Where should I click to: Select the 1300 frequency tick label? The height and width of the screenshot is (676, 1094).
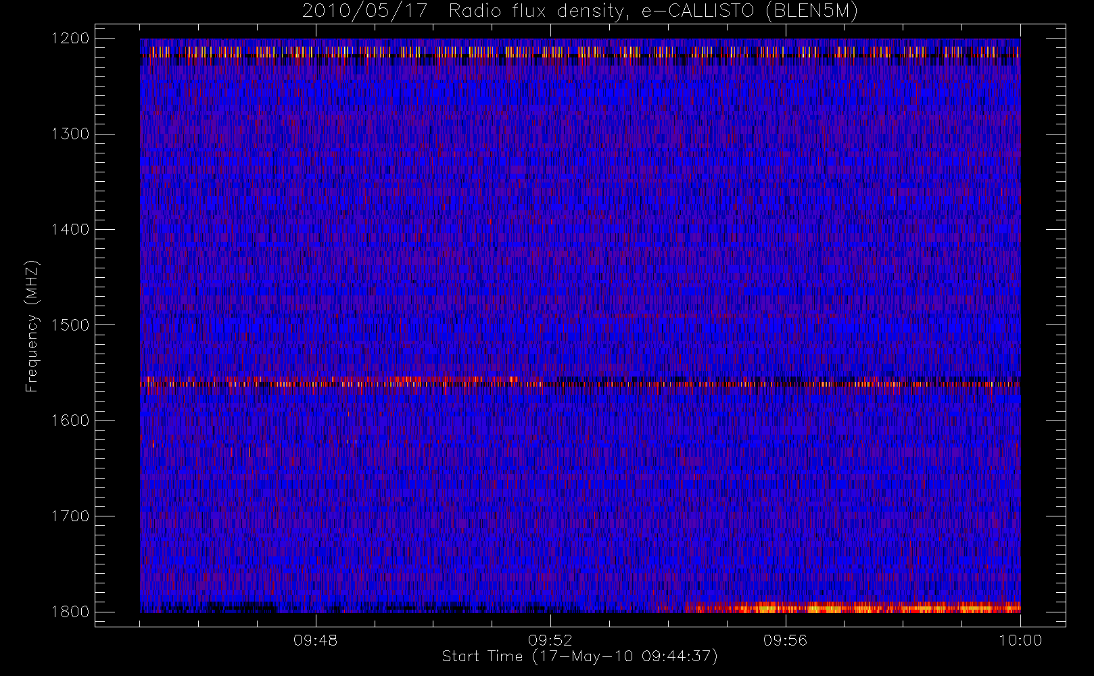[70, 134]
